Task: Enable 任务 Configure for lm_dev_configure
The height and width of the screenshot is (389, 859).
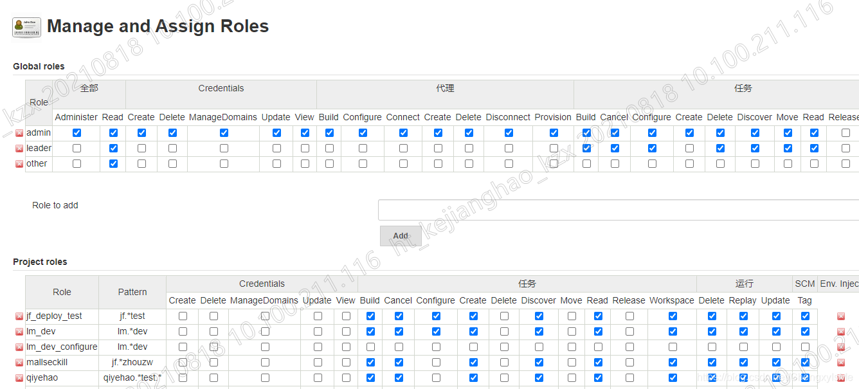Action: [x=436, y=347]
